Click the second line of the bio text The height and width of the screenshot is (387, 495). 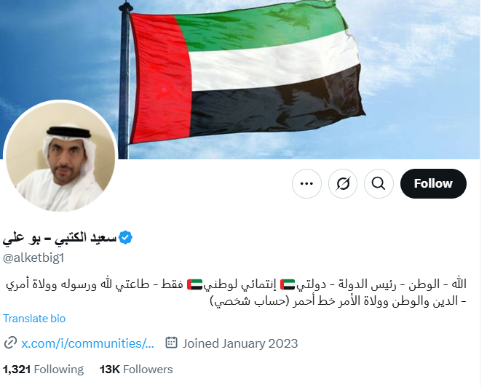point(338,301)
